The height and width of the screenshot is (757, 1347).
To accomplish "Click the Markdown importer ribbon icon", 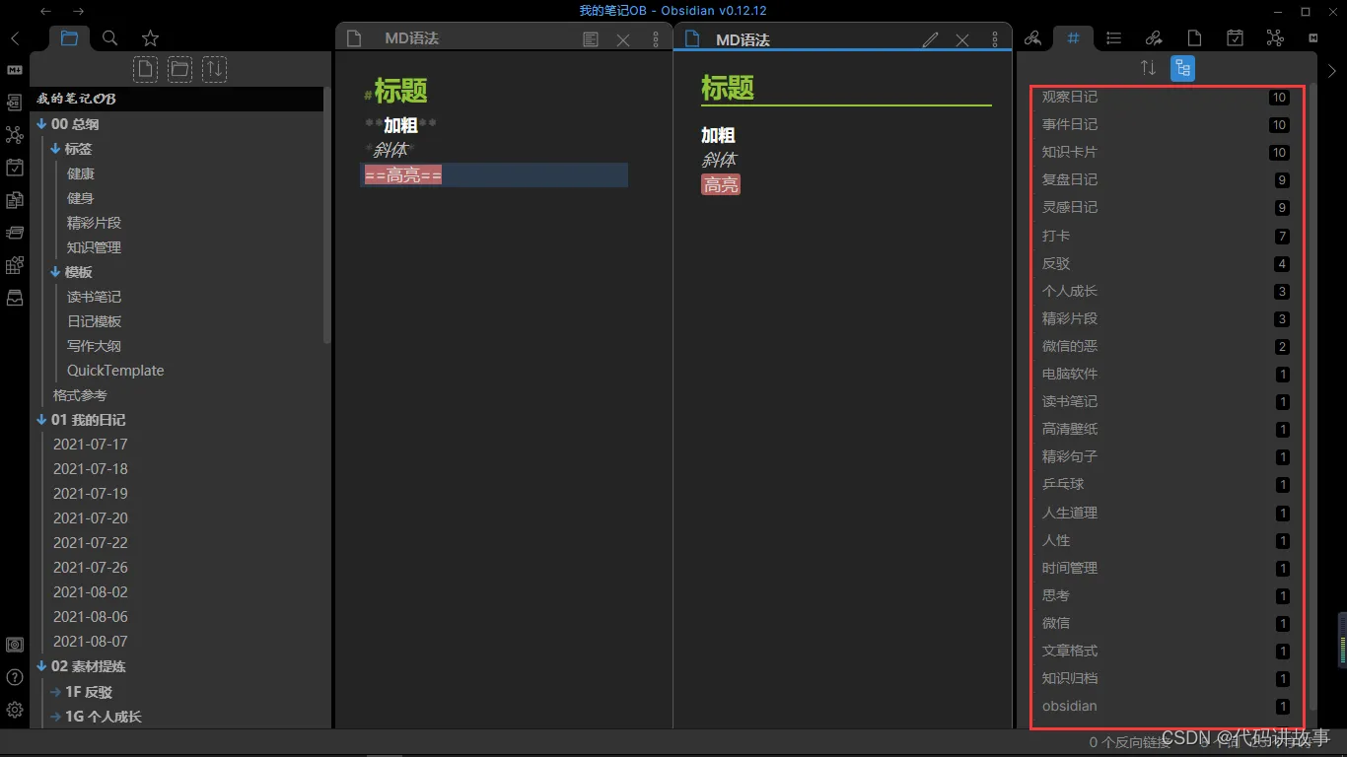I will 15,70.
